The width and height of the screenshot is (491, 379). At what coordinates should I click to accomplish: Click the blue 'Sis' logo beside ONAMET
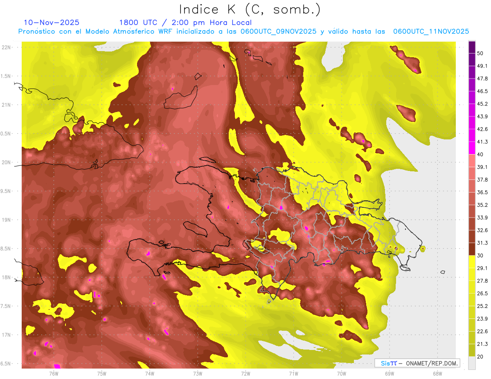point(385,363)
